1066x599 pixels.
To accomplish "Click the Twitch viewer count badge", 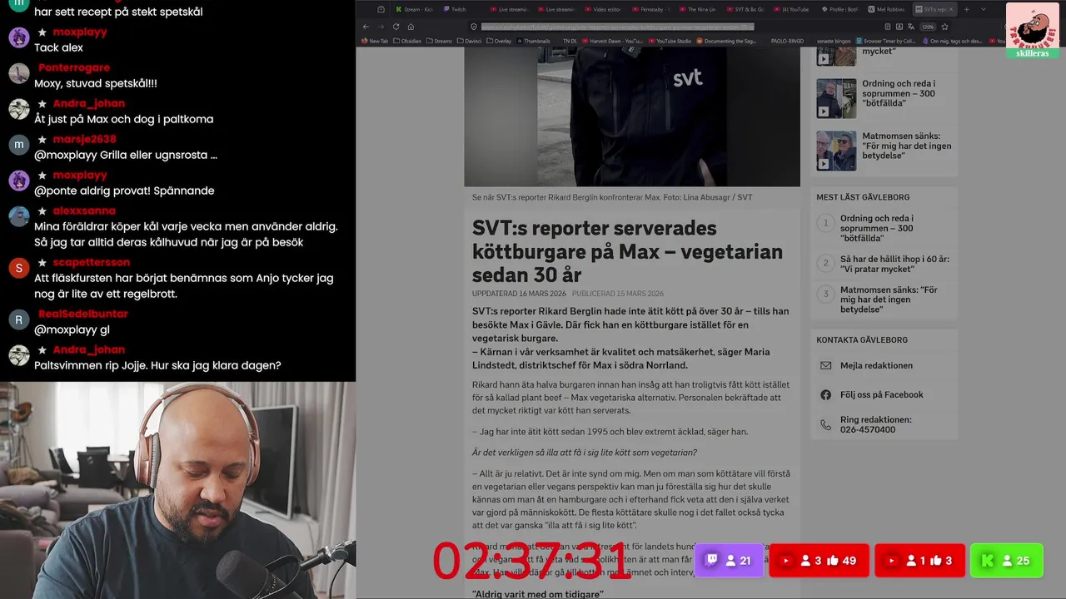I will tap(729, 561).
